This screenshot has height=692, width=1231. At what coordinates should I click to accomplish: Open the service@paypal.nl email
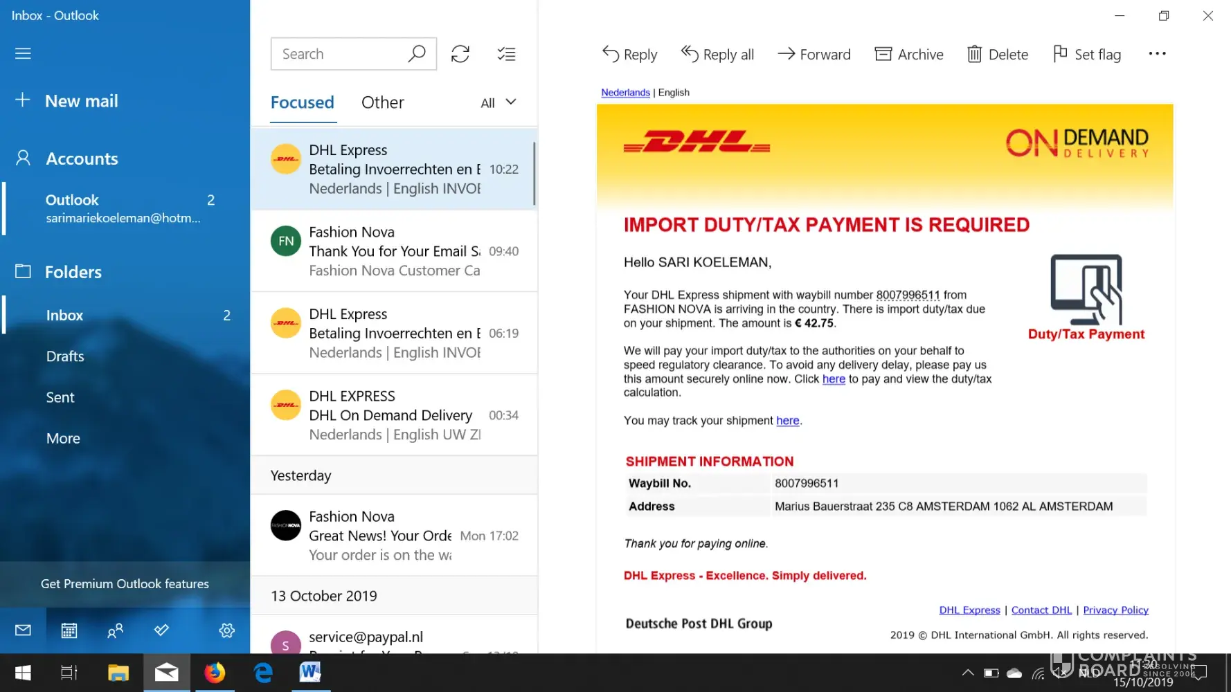(x=394, y=635)
